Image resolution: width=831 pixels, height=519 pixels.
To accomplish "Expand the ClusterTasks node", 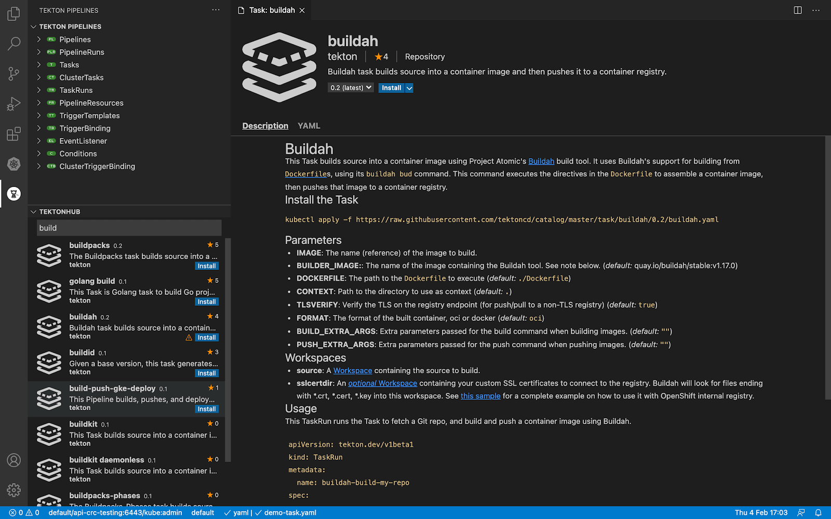I will (x=39, y=77).
